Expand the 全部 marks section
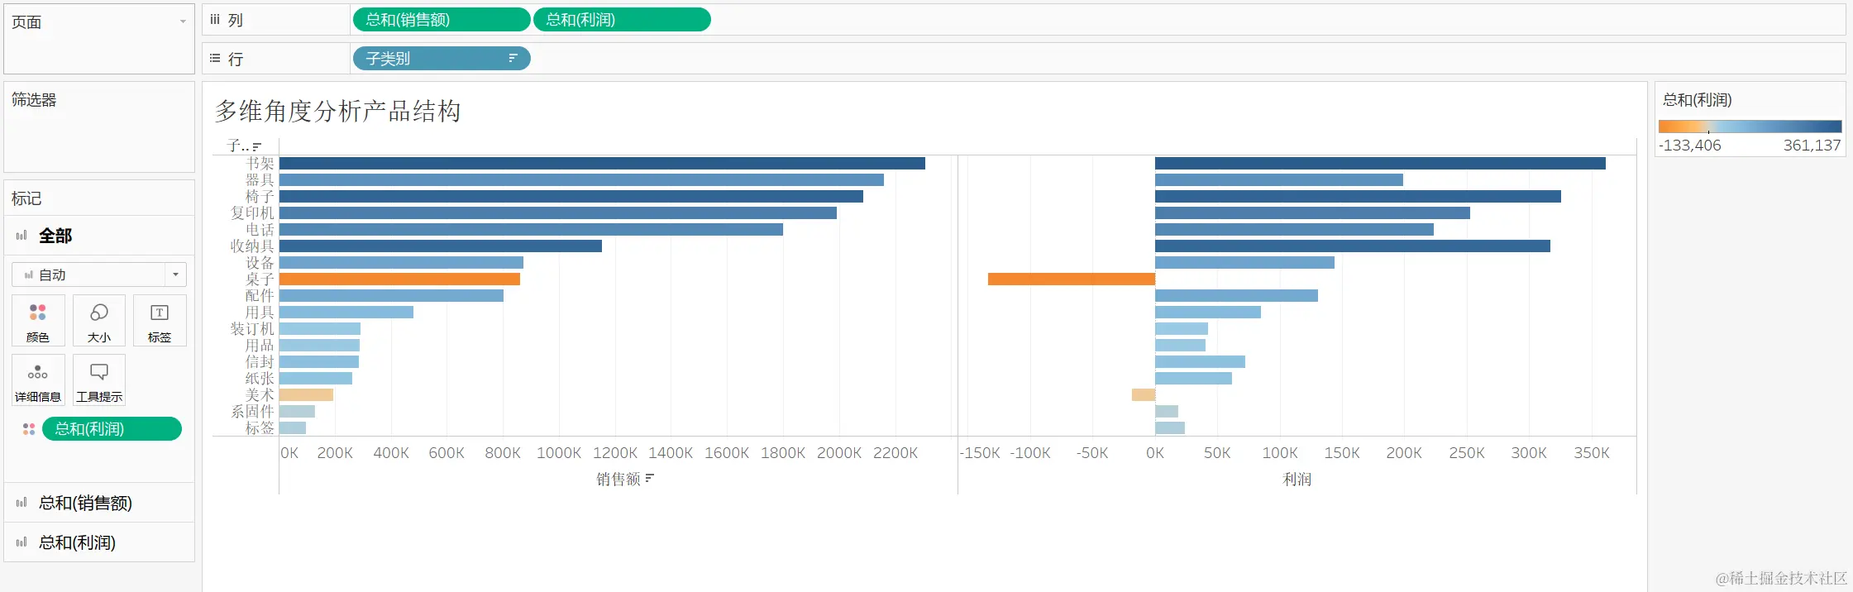1853x592 pixels. coord(99,236)
